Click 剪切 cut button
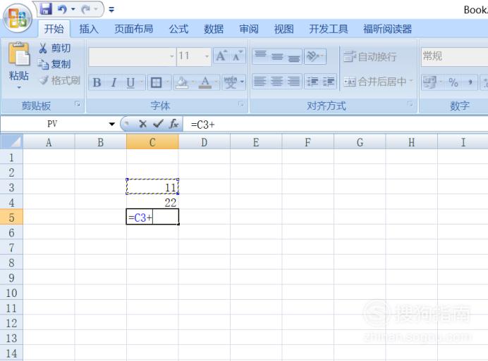This screenshot has height=361, width=488. (x=55, y=48)
